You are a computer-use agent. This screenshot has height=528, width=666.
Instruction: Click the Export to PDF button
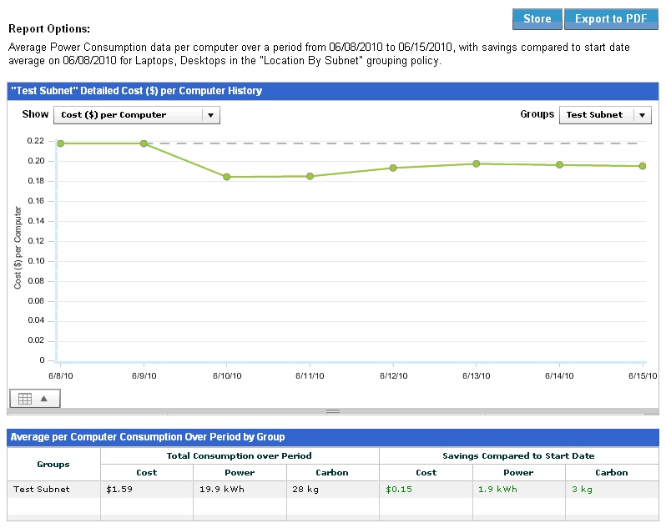[610, 18]
